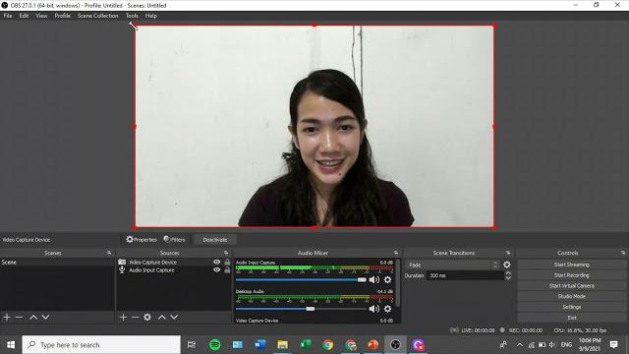Hide the Video Capture Device source
The image size is (629, 354).
(x=216, y=263)
